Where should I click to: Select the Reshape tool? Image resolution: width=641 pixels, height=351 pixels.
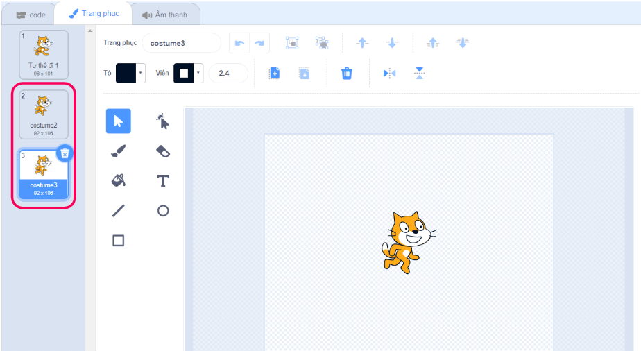pyautogui.click(x=163, y=121)
